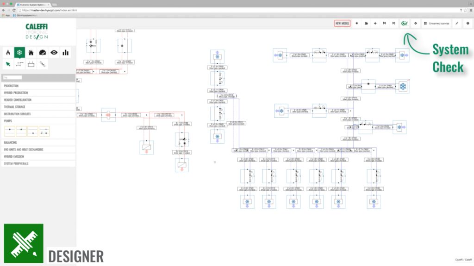Click the link chain tool icon
This screenshot has width=474, height=266.
click(43, 64)
